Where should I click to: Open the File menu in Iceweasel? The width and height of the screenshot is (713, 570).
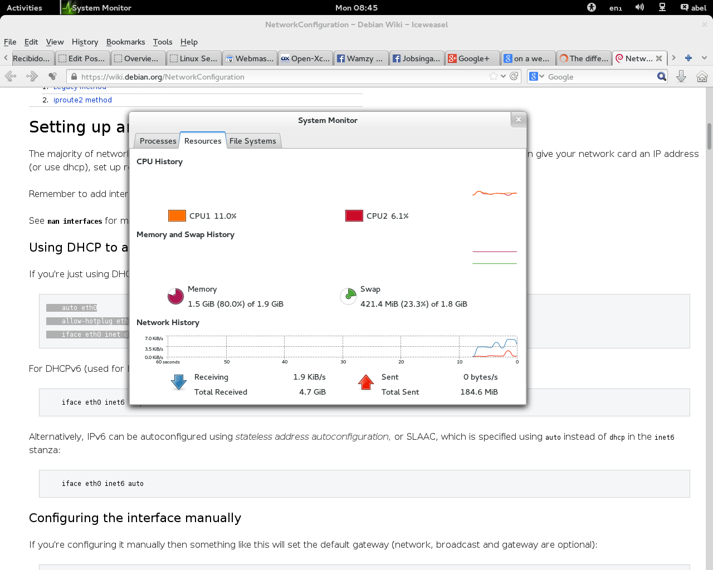coord(10,42)
